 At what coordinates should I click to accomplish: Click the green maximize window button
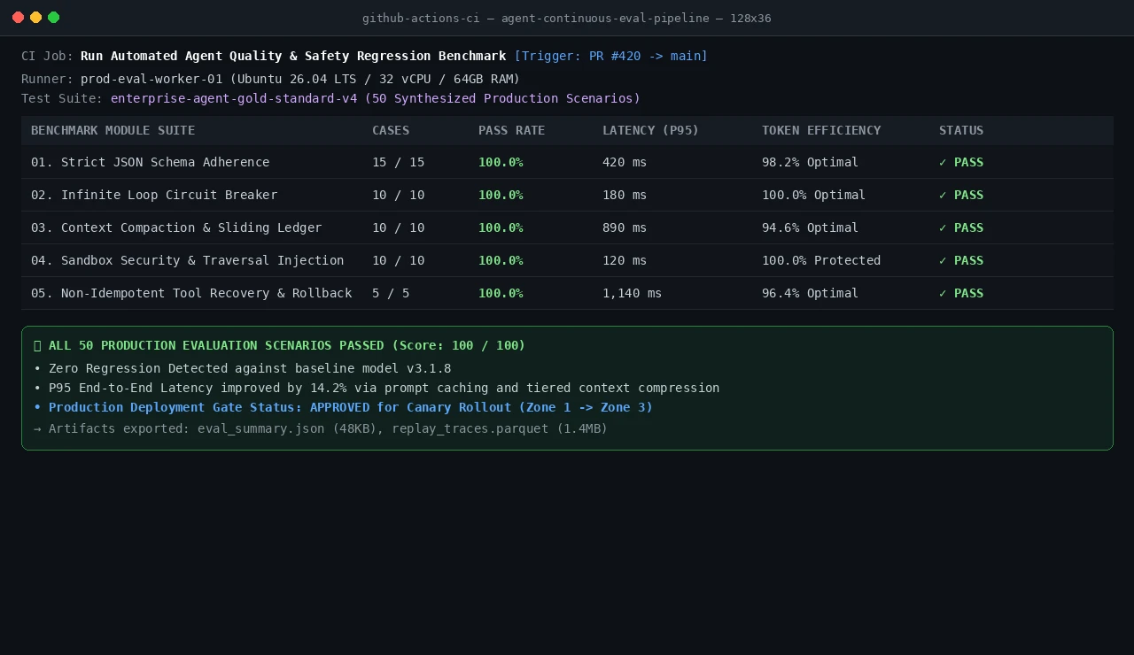pyautogui.click(x=53, y=18)
